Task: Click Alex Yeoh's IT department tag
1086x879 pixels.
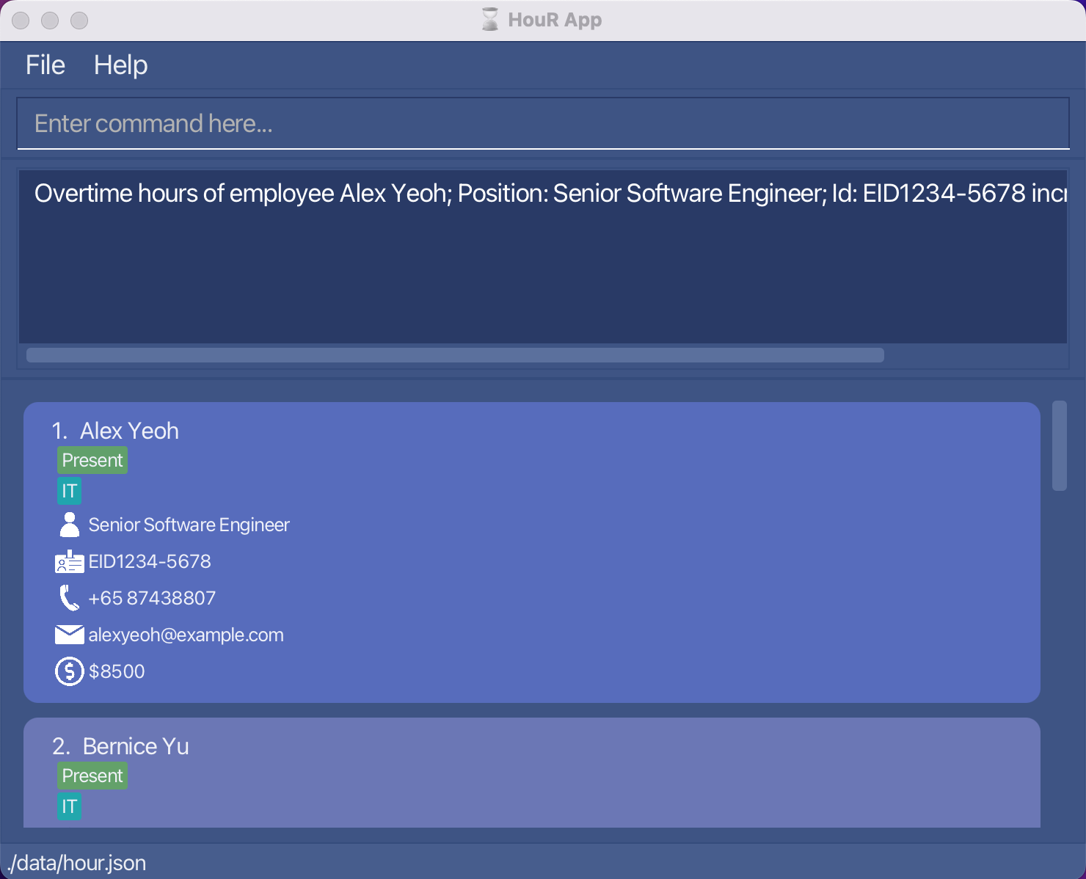Action: click(69, 491)
